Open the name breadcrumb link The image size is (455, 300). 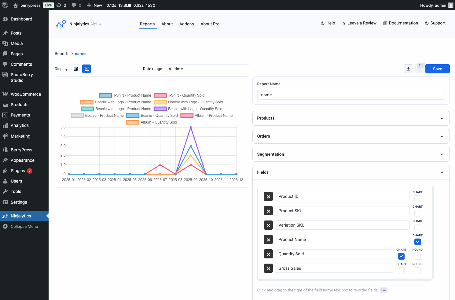tap(80, 54)
